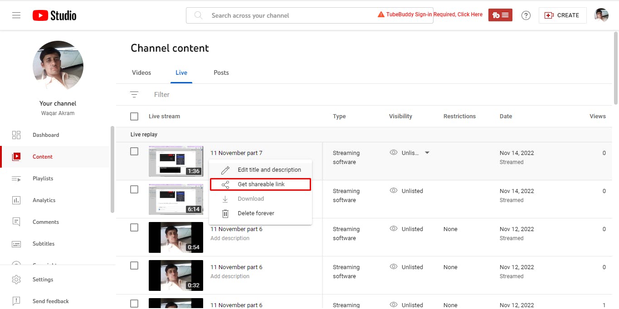Tick checkbox for 0:32 video row

[x=134, y=266]
